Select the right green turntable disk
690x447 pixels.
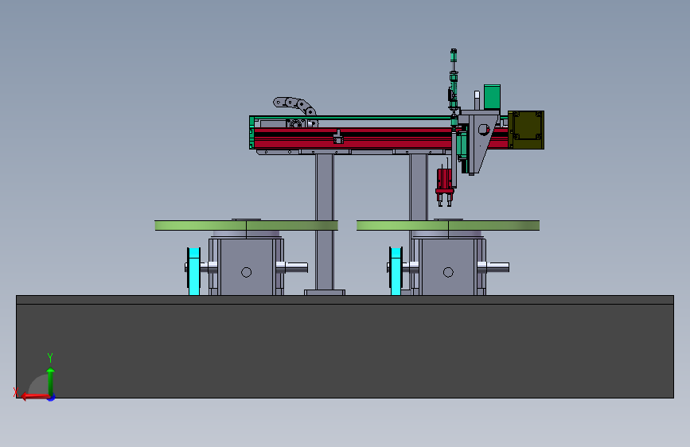pos(448,226)
